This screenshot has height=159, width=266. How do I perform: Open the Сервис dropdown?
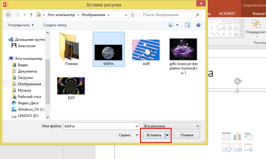point(128,135)
